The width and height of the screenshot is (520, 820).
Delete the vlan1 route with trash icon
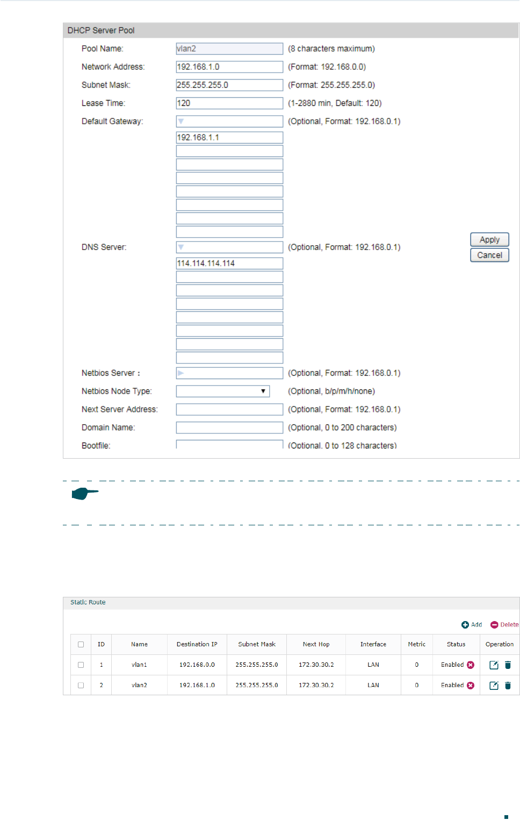[x=508, y=665]
